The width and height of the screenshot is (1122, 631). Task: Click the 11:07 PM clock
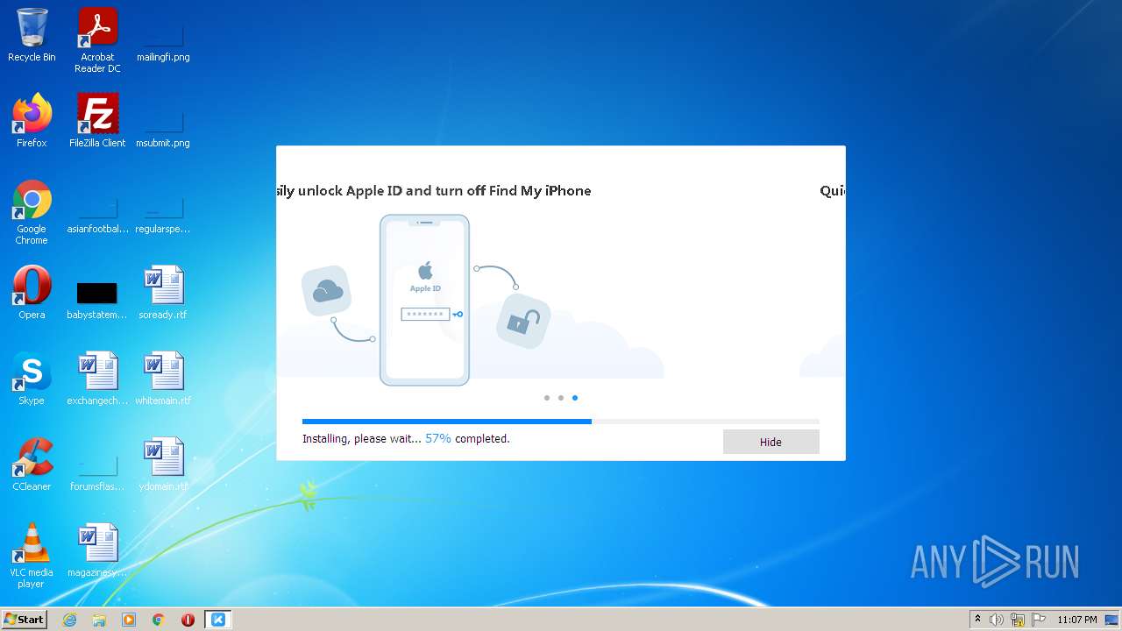tap(1076, 620)
